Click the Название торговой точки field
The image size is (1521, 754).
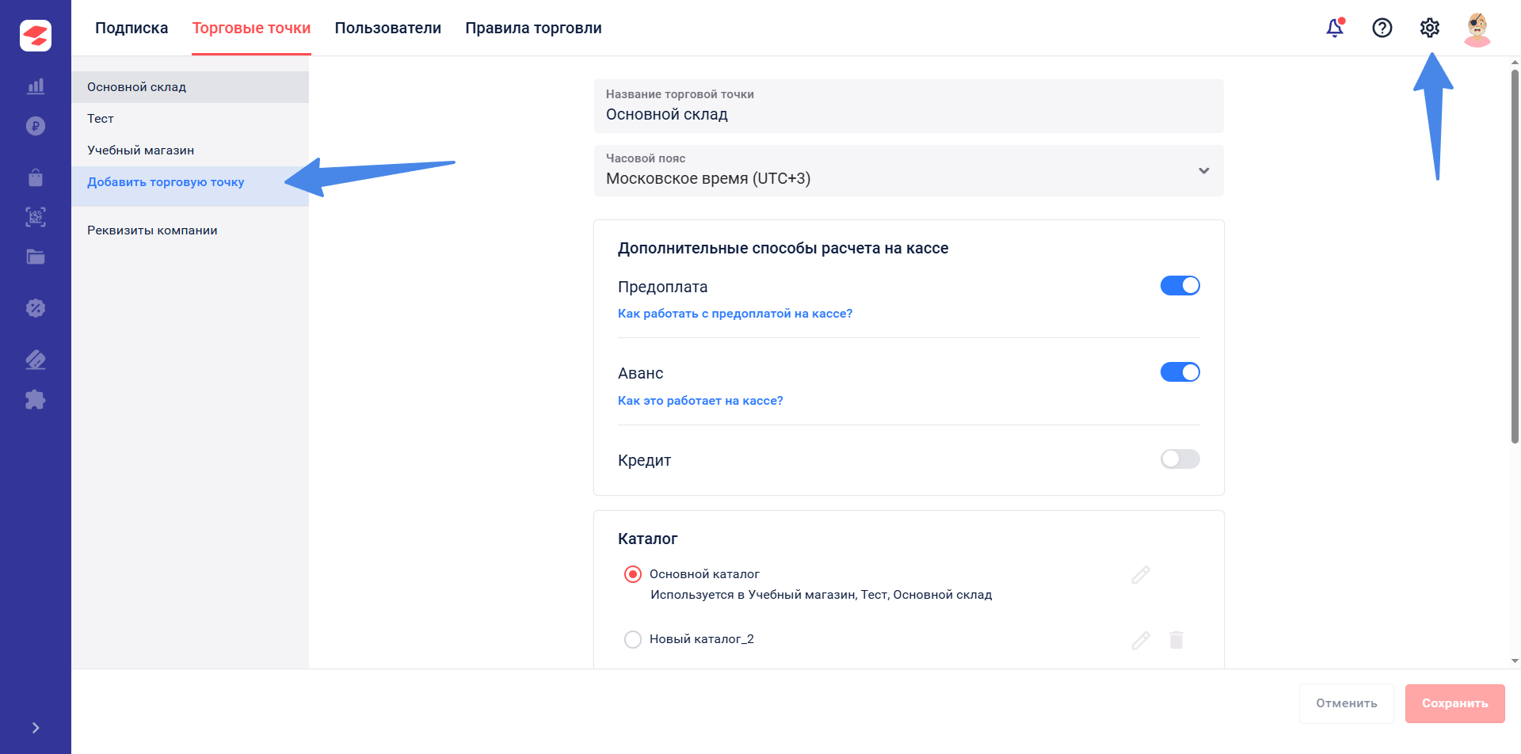coord(909,106)
